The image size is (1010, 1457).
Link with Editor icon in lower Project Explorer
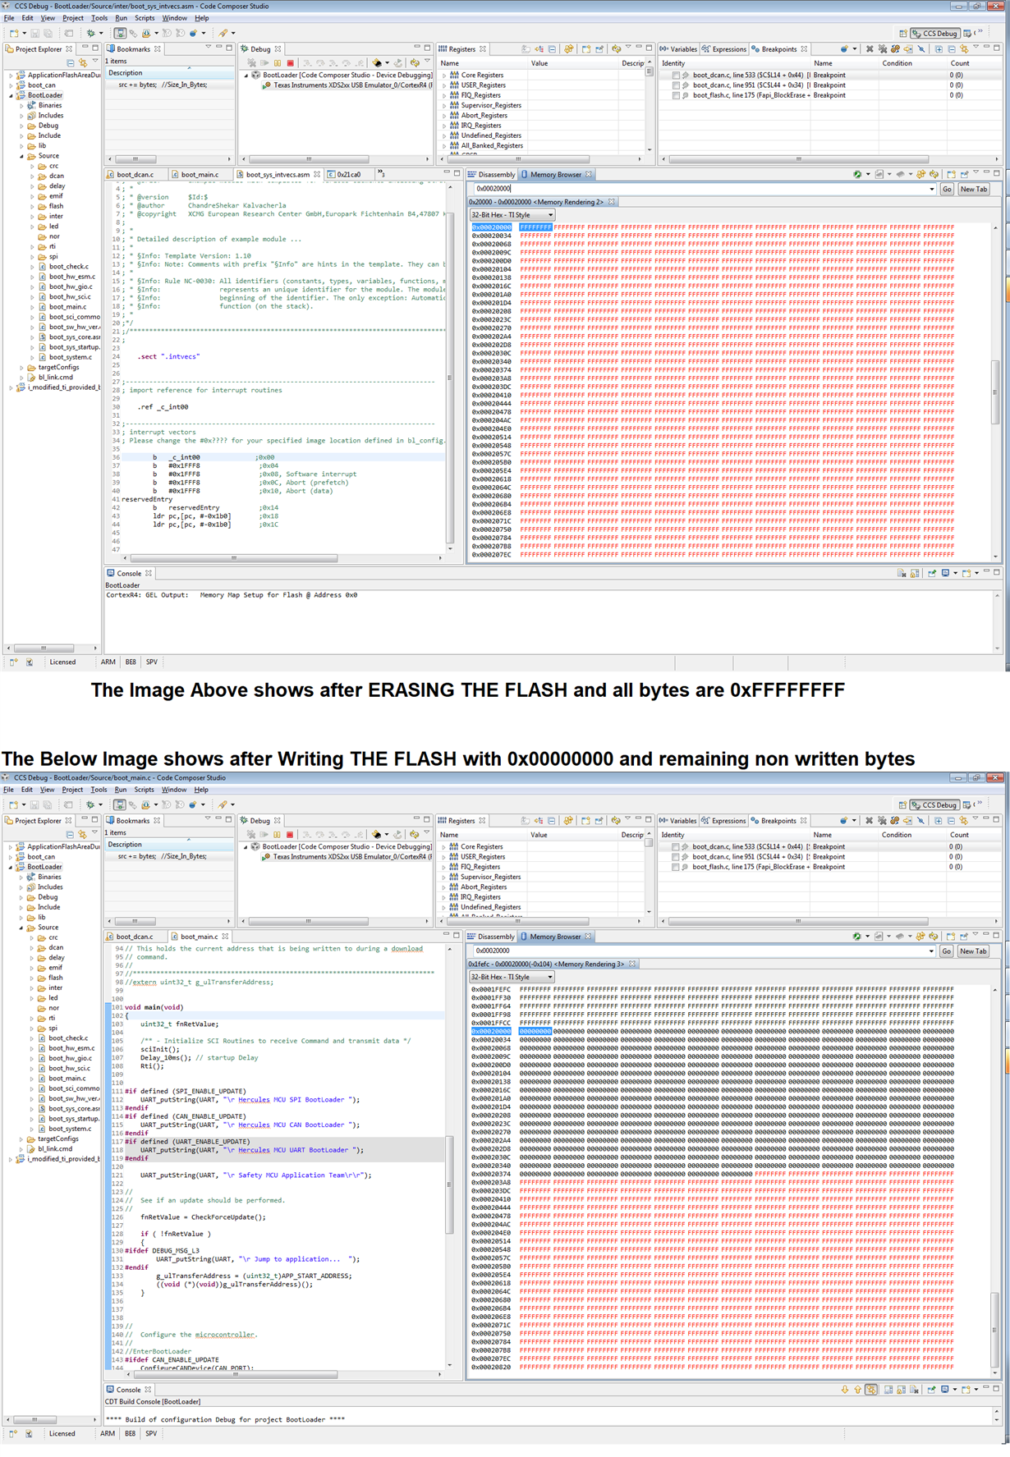tap(83, 834)
